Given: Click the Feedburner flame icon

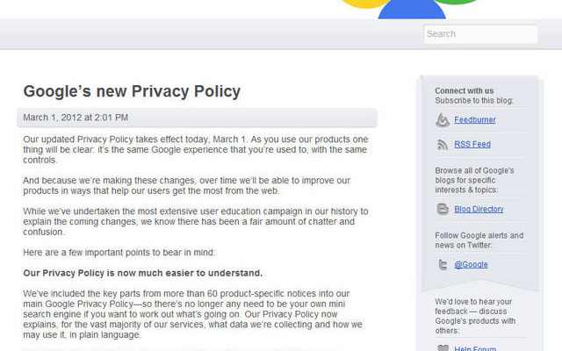Looking at the screenshot, I should tap(443, 120).
